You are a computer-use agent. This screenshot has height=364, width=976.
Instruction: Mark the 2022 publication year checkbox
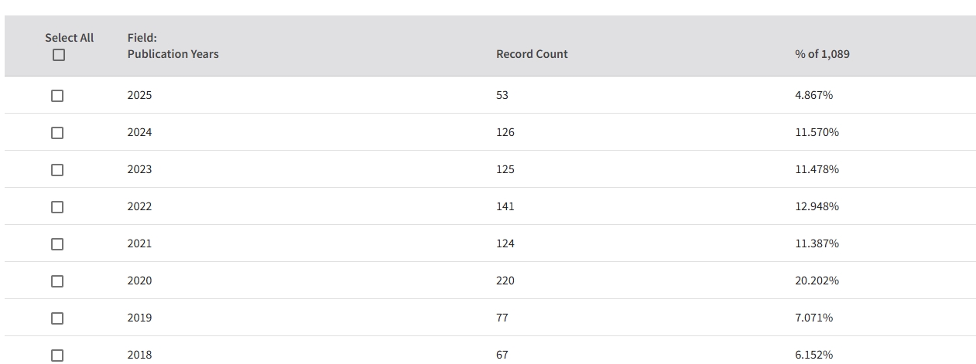[57, 207]
